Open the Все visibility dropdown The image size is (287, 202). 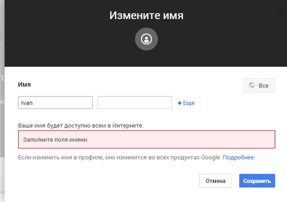(x=259, y=85)
